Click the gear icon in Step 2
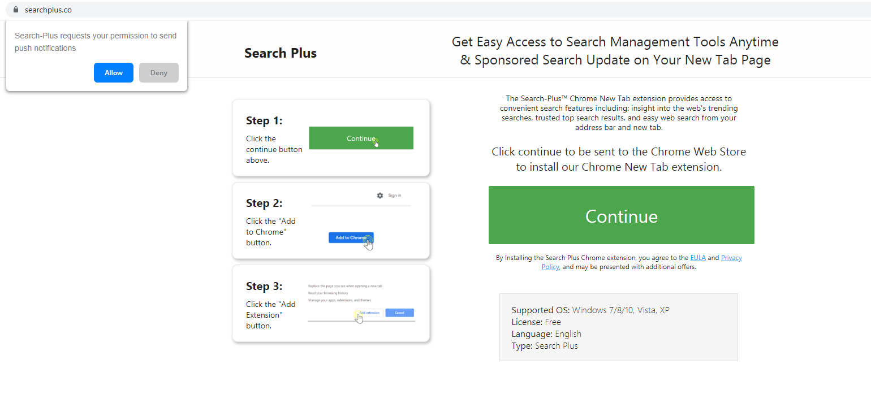 (x=380, y=196)
